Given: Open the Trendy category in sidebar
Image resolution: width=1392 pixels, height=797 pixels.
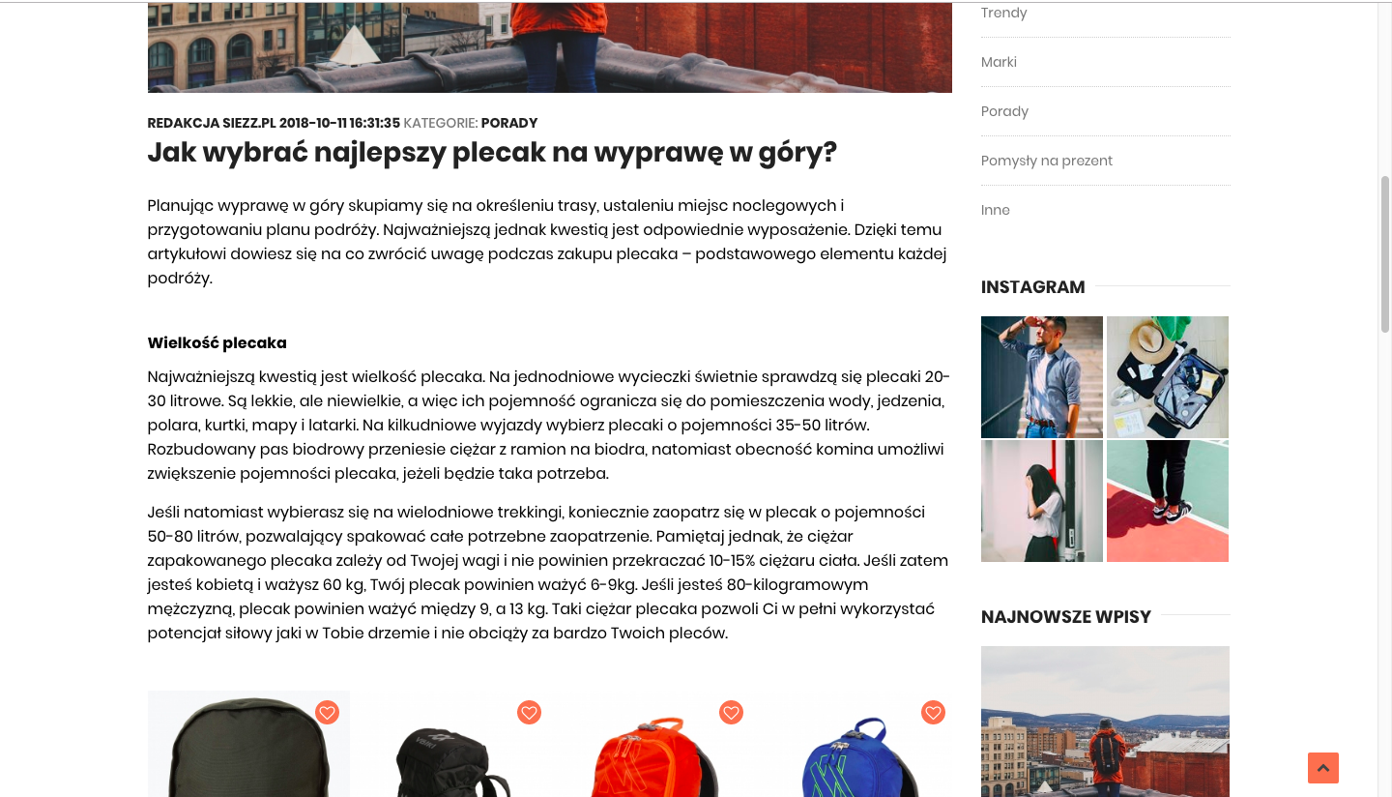Looking at the screenshot, I should click(1003, 13).
